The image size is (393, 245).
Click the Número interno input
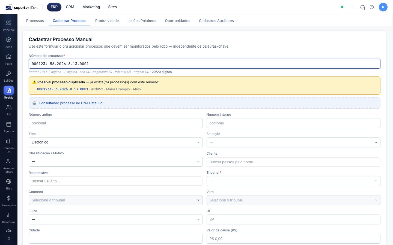(x=293, y=123)
